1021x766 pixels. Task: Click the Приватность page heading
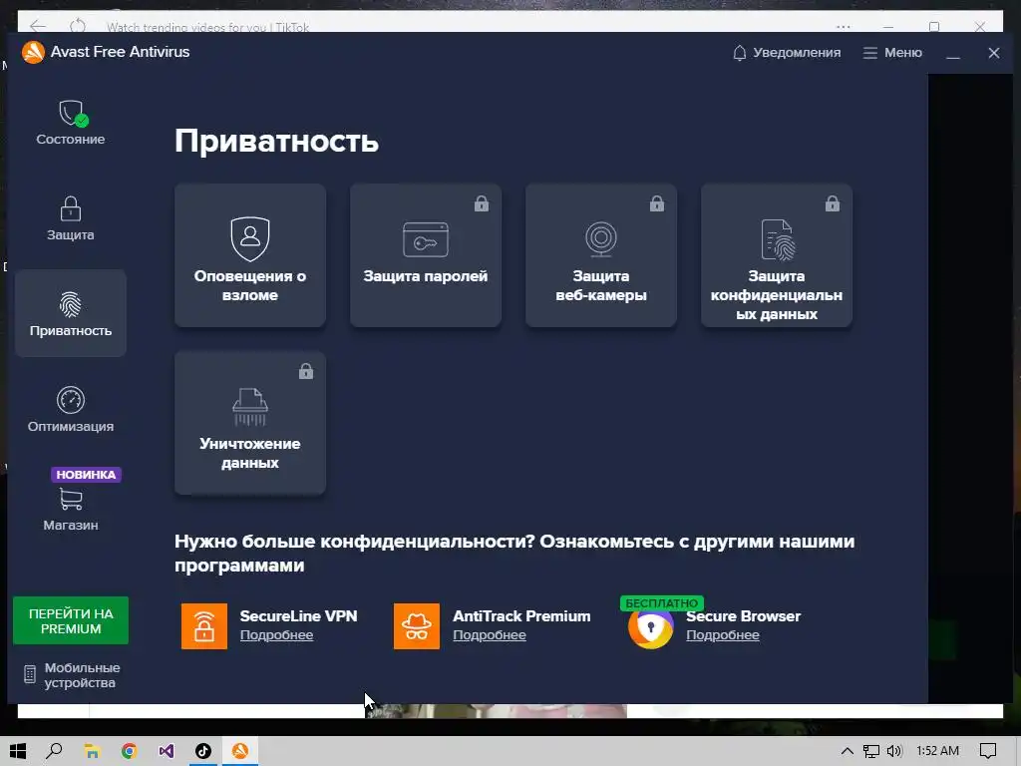(x=277, y=141)
